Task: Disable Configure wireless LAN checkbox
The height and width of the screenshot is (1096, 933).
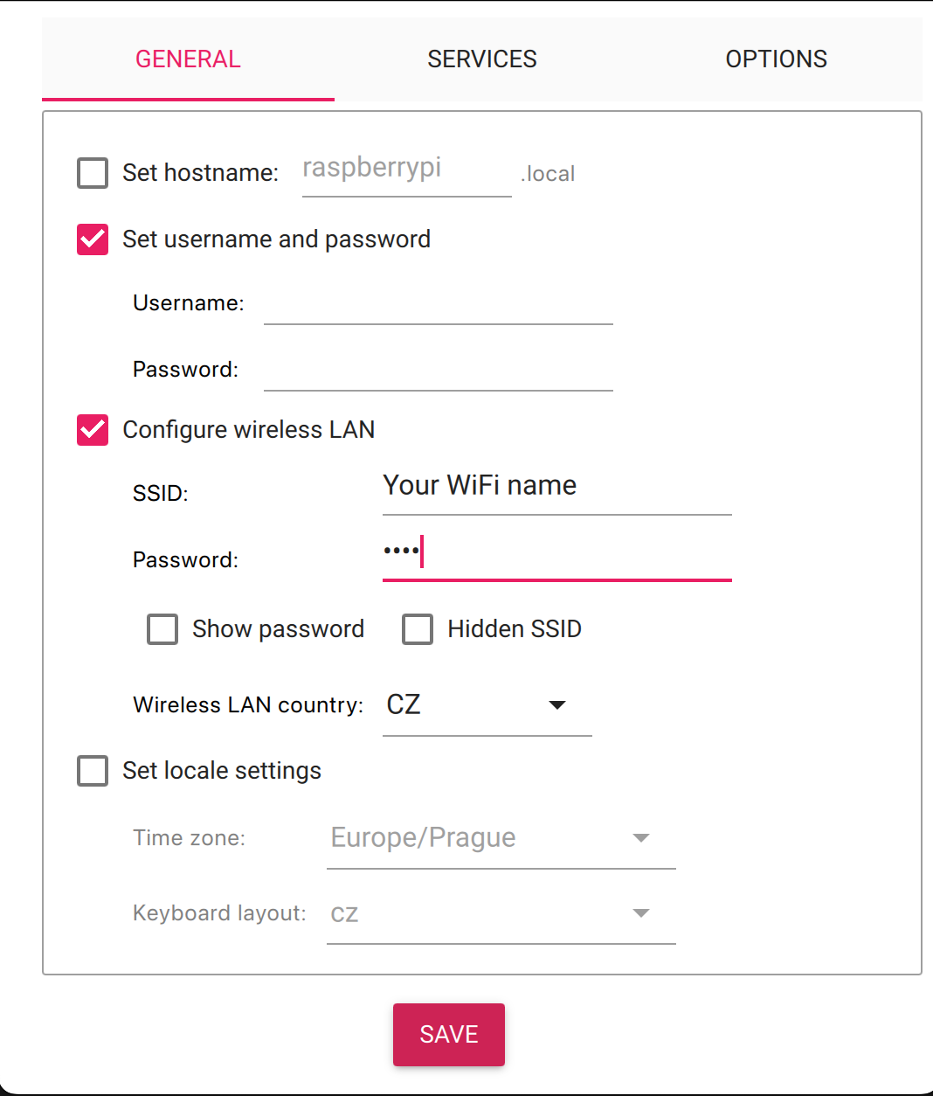Action: (x=93, y=430)
